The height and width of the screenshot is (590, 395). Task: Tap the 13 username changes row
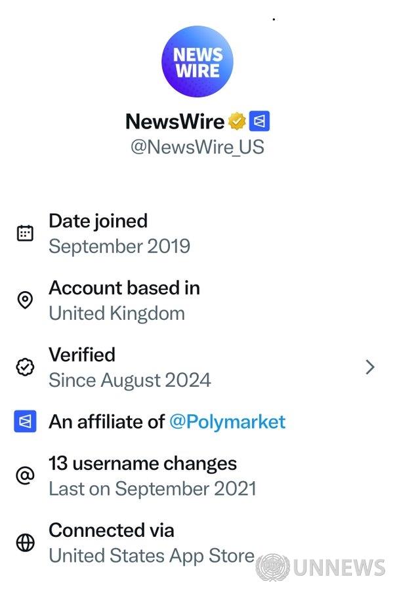(142, 463)
